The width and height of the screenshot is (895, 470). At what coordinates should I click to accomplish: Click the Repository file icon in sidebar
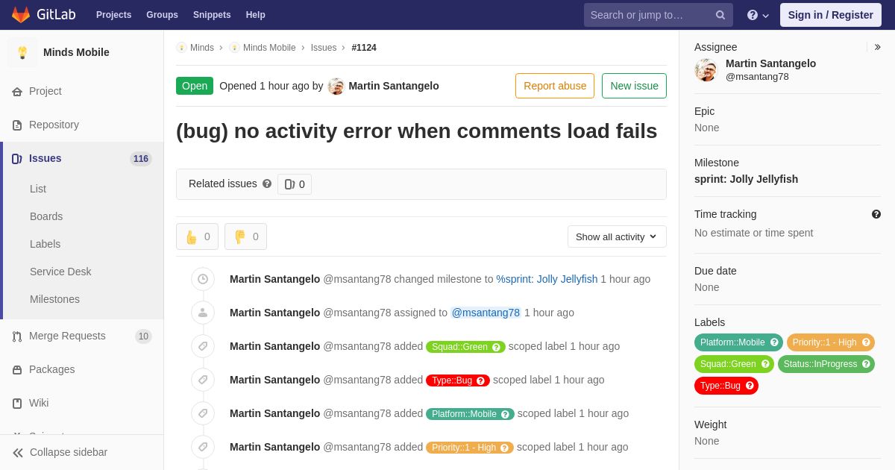pos(17,125)
